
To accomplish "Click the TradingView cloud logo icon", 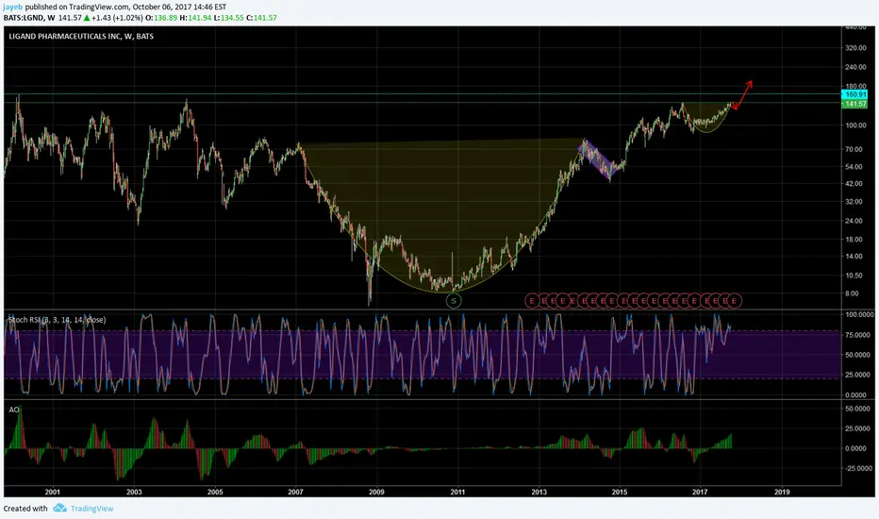I will [x=60, y=509].
